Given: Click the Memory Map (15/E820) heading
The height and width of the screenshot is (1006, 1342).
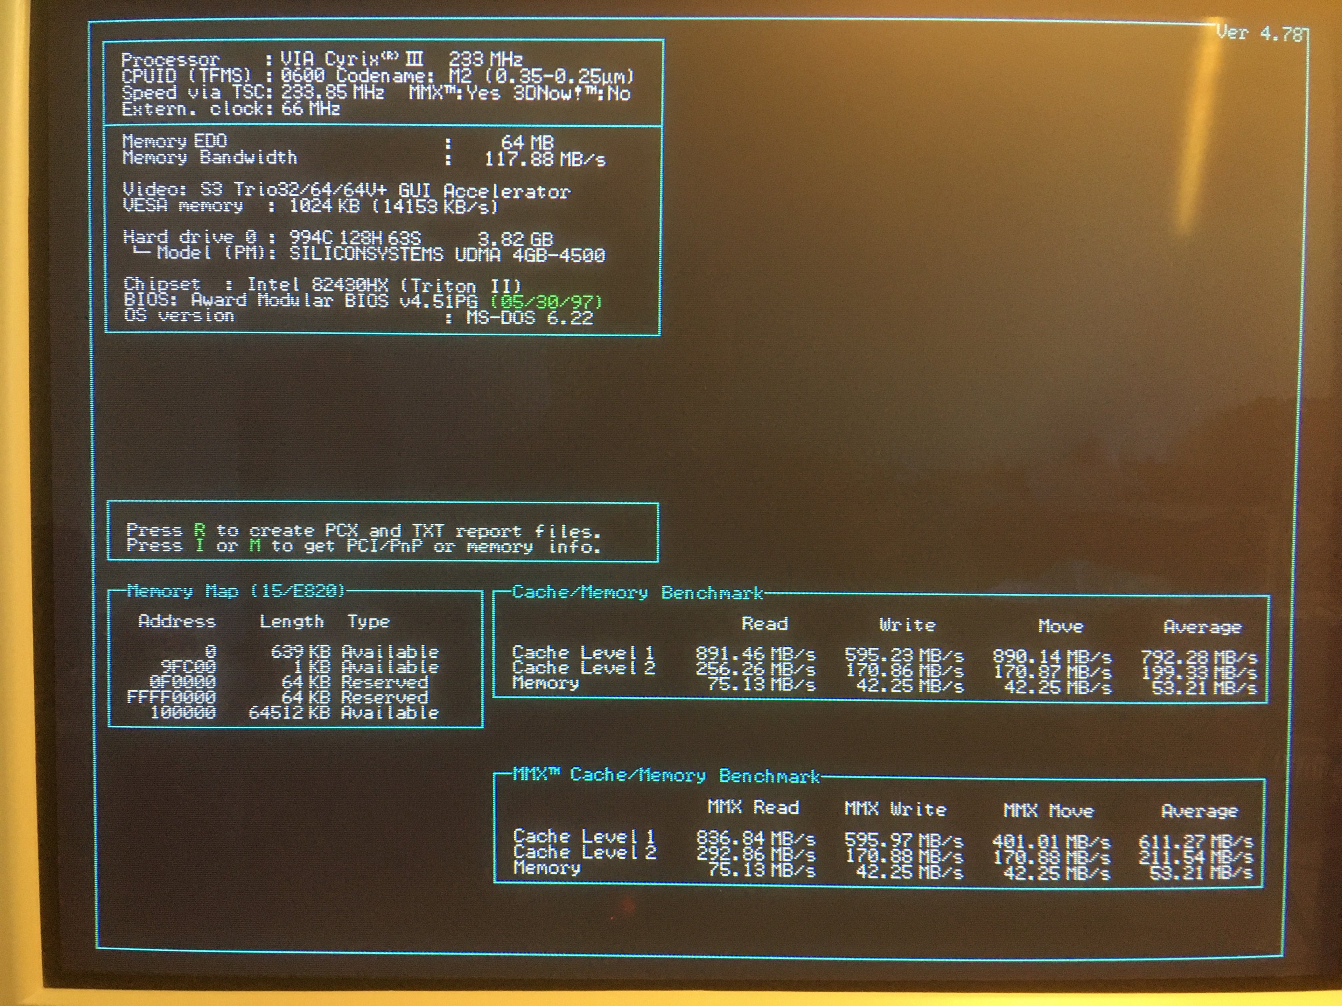Looking at the screenshot, I should pyautogui.click(x=236, y=591).
